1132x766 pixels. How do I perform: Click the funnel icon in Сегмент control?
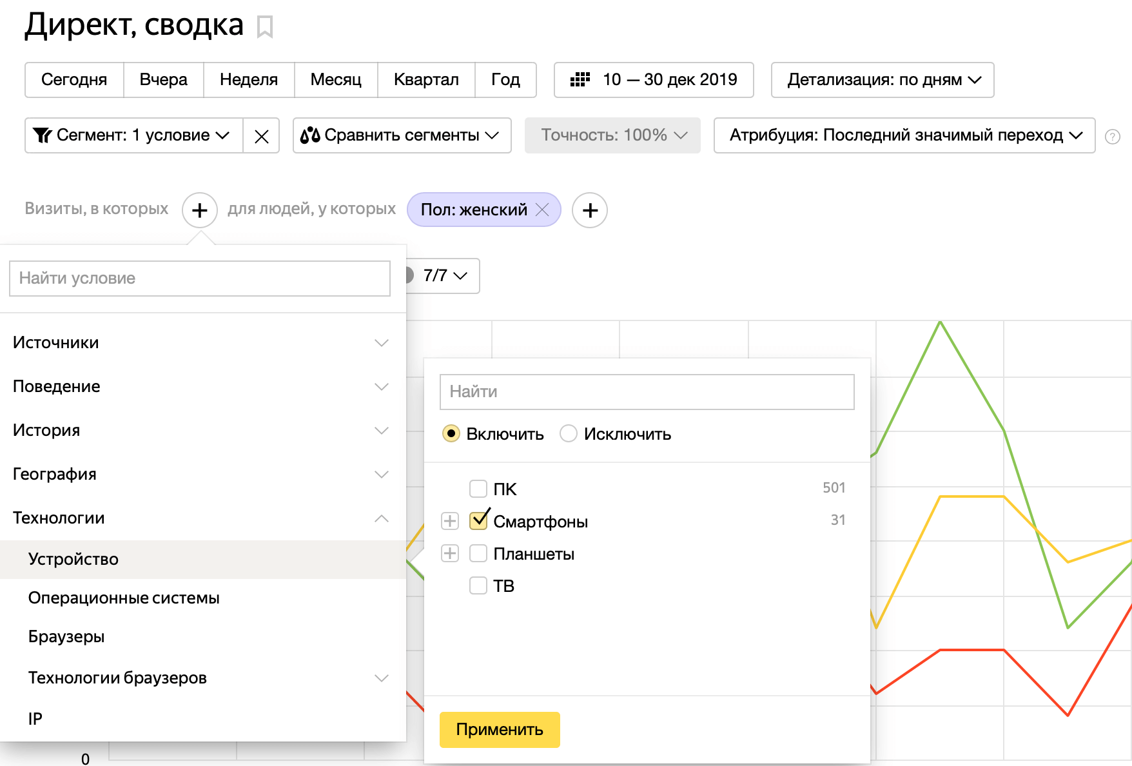42,135
